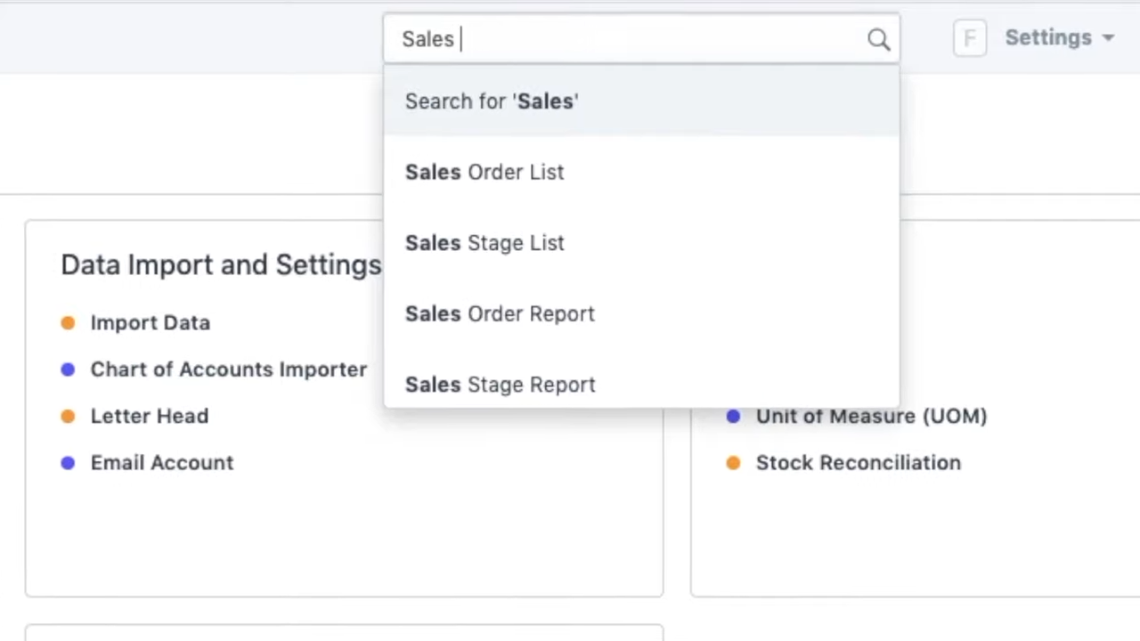Click the orange dot beside Stock Reconciliation
This screenshot has width=1140, height=641.
[733, 463]
